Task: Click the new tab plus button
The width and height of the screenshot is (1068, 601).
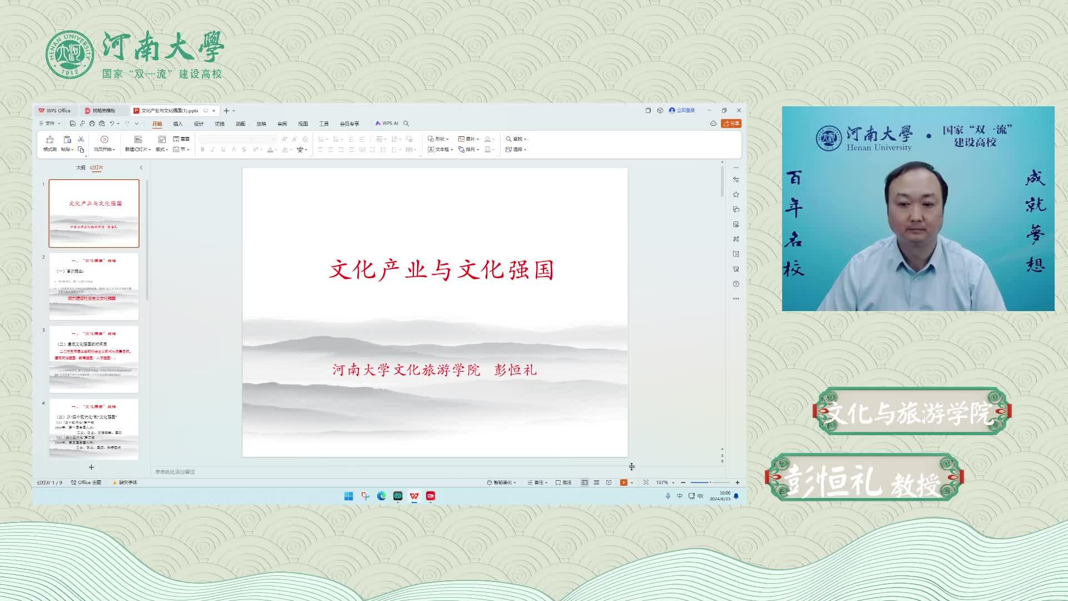Action: [226, 110]
